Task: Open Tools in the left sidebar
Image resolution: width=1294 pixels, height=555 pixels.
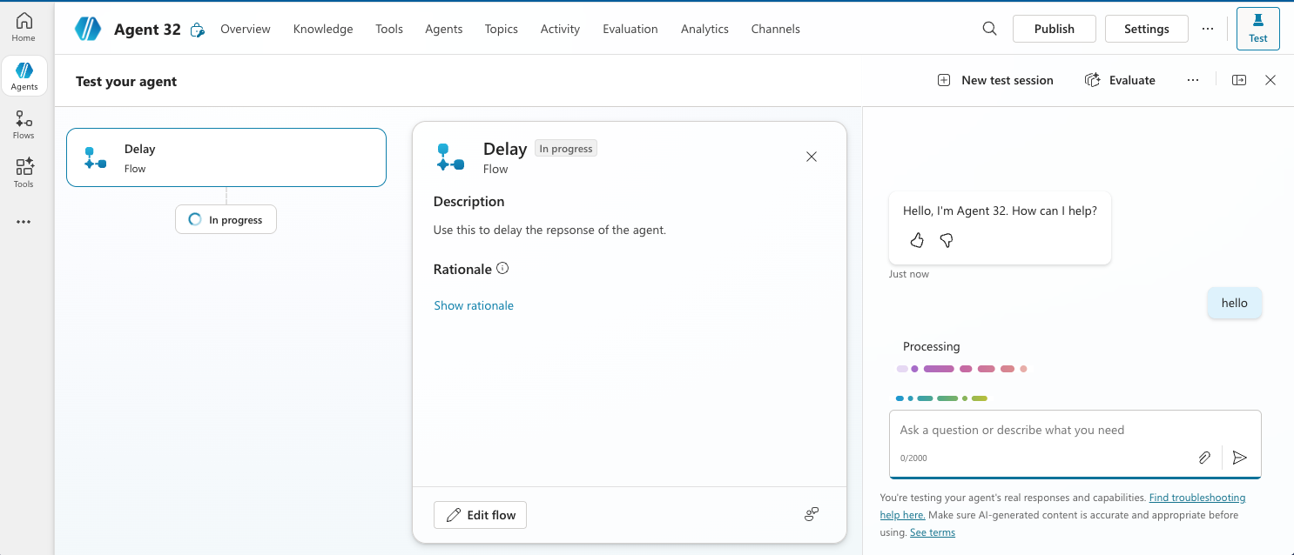Action: tap(24, 172)
